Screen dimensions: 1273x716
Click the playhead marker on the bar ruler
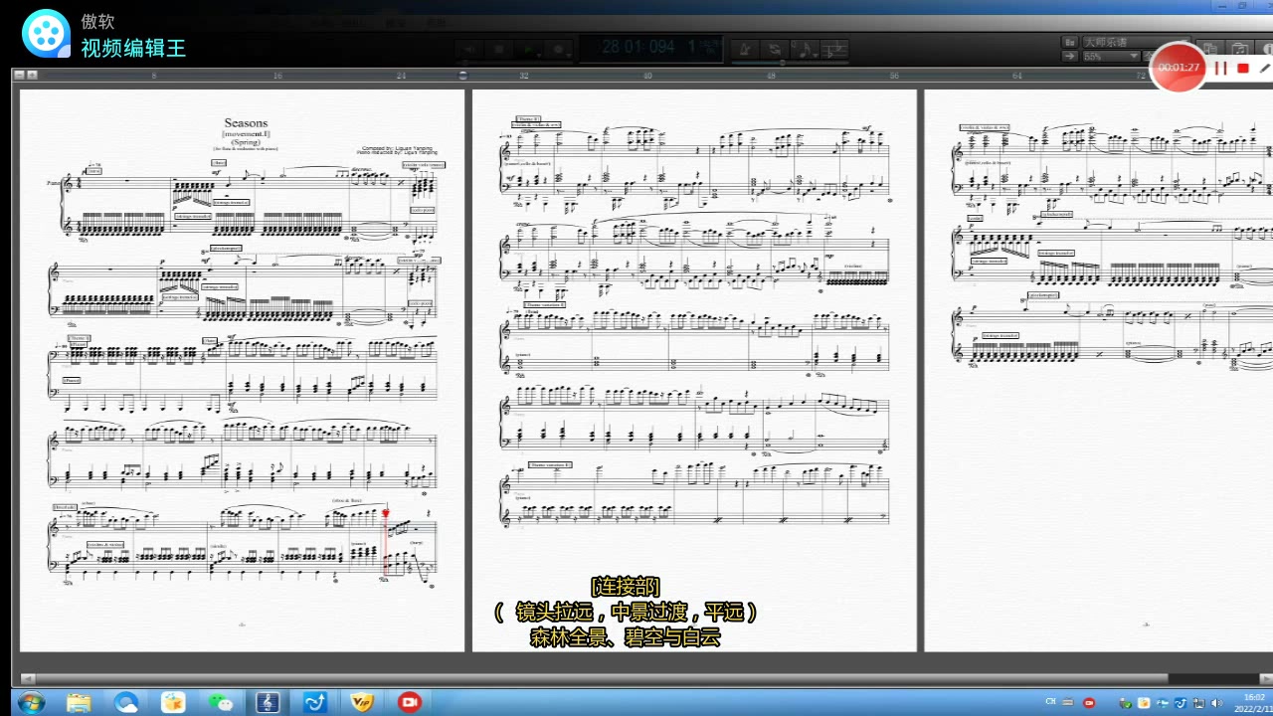point(462,76)
